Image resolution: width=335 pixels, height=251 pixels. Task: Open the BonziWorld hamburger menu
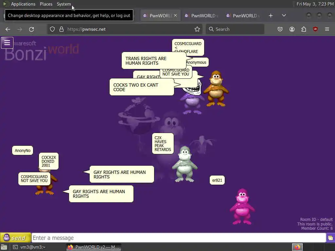7,43
